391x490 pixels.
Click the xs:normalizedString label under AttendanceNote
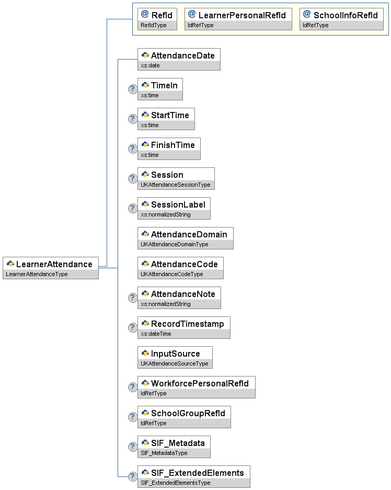pyautogui.click(x=166, y=304)
